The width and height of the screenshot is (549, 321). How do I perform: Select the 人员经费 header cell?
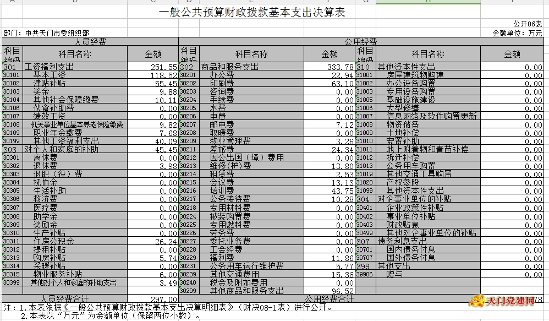point(90,42)
